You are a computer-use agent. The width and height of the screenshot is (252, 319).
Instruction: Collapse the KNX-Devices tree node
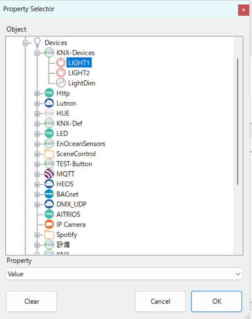[x=37, y=53]
